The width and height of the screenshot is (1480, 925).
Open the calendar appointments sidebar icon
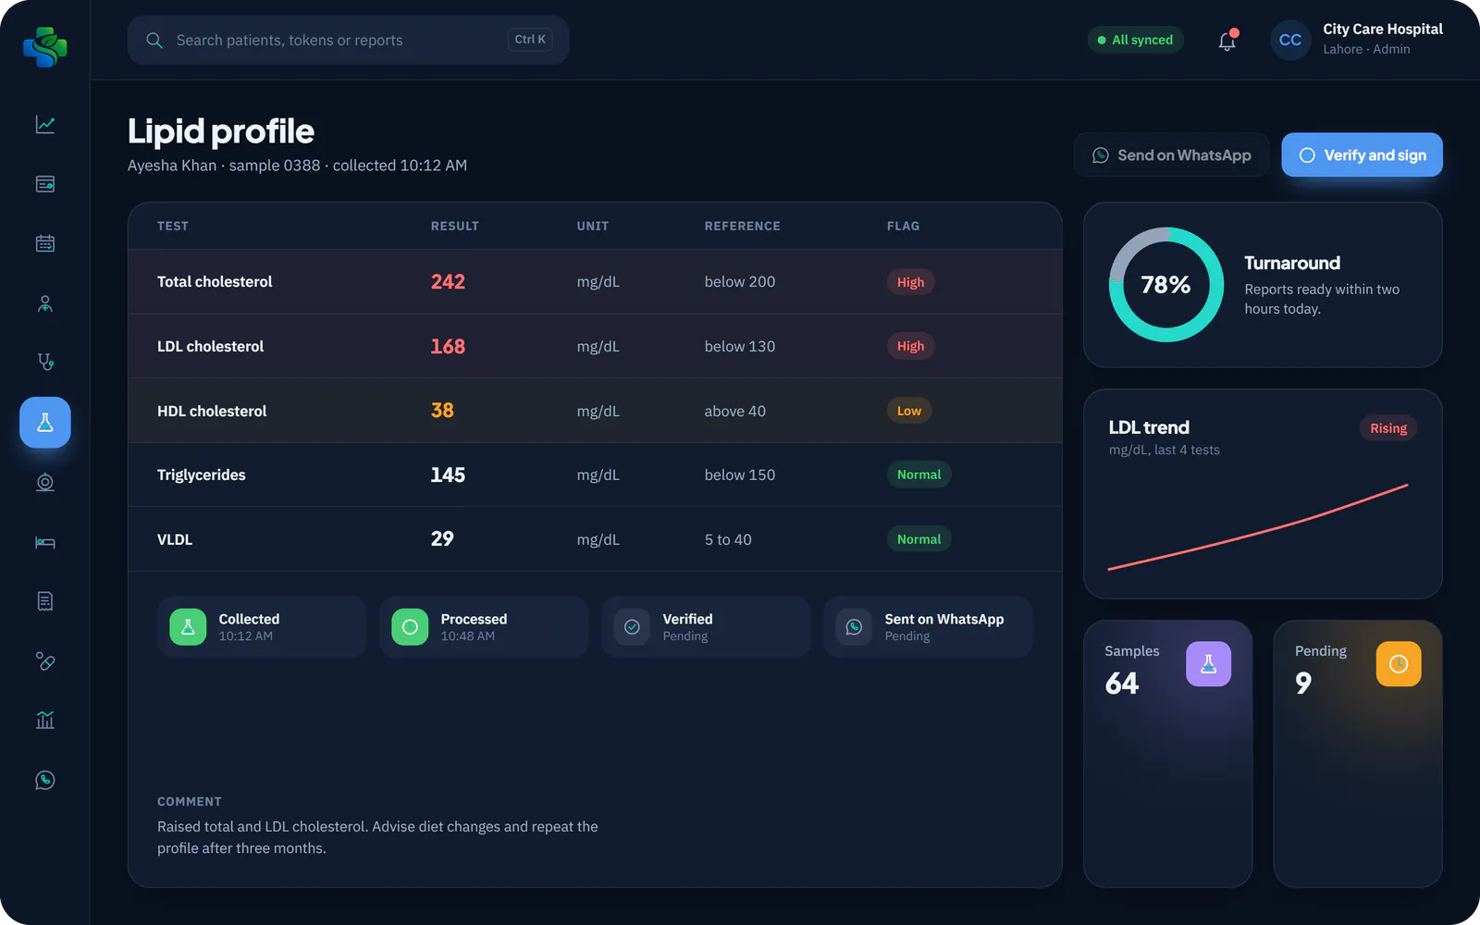[x=45, y=243]
